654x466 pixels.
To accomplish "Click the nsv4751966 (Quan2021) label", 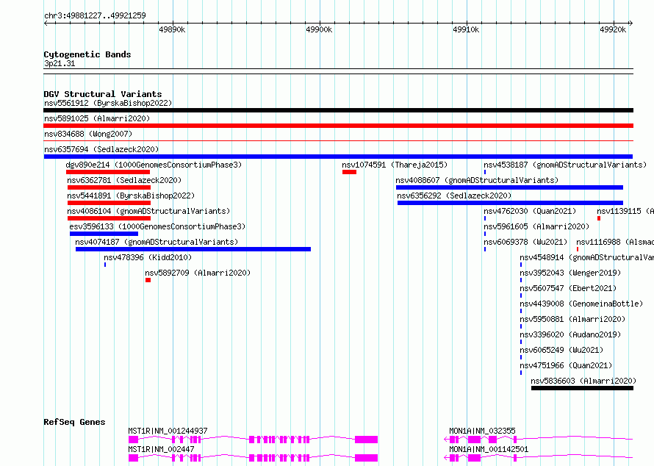I will tap(566, 365).
